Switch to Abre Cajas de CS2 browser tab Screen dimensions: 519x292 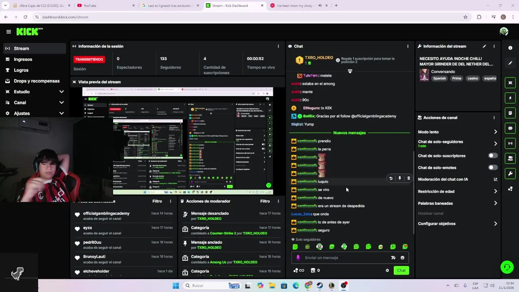pyautogui.click(x=41, y=5)
